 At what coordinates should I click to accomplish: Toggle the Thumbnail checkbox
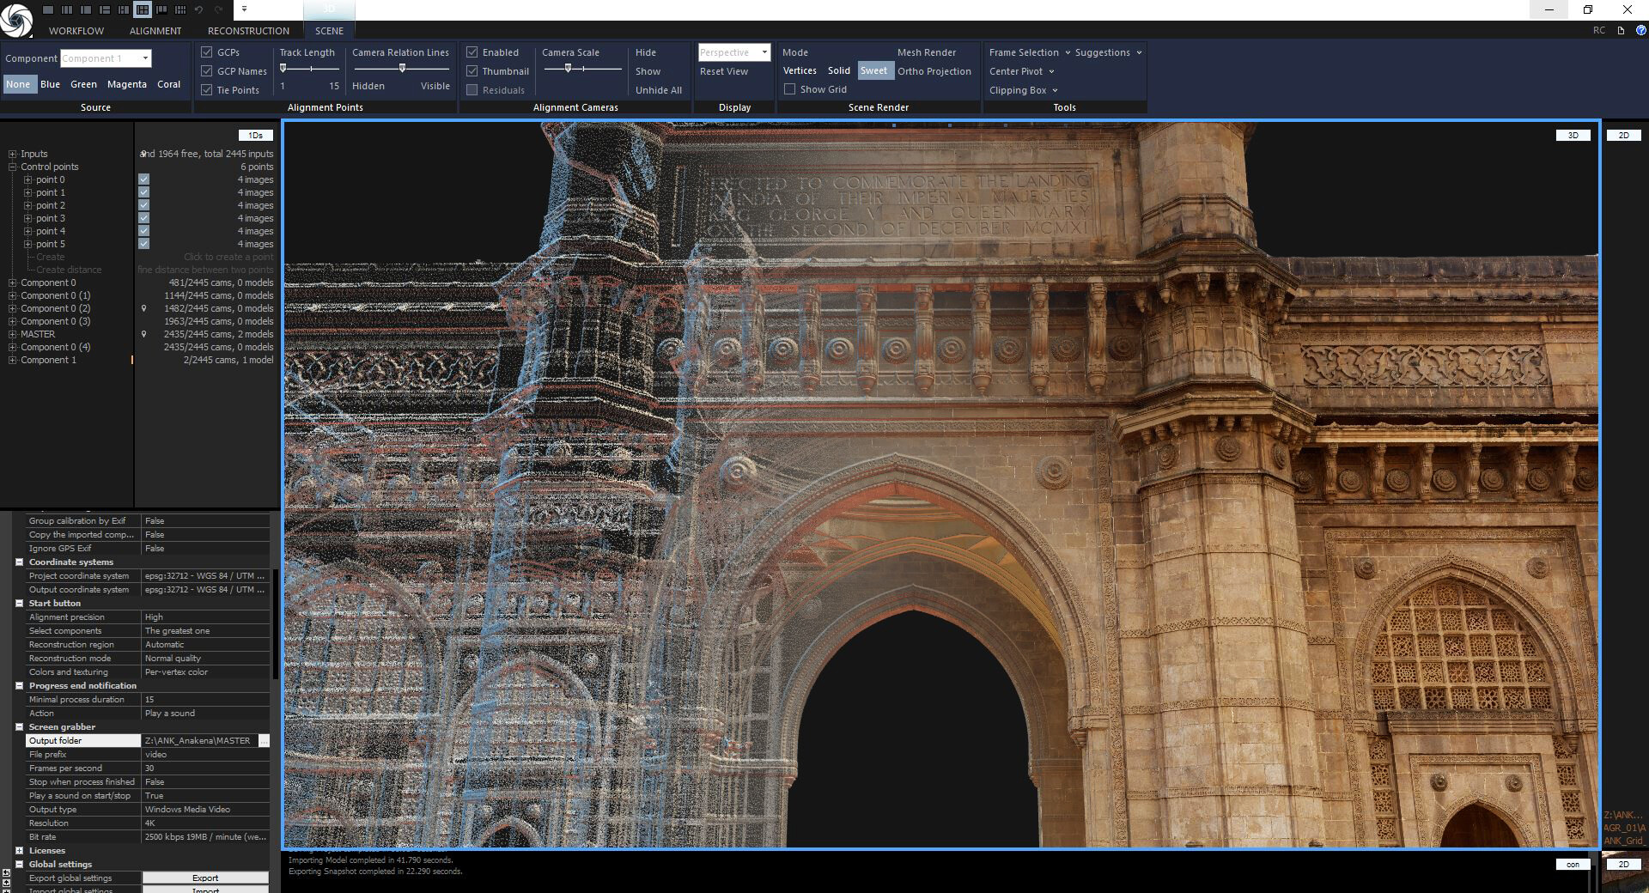click(x=472, y=71)
